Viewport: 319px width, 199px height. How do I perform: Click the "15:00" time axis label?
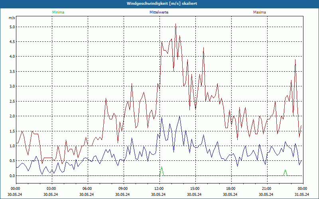(195, 189)
